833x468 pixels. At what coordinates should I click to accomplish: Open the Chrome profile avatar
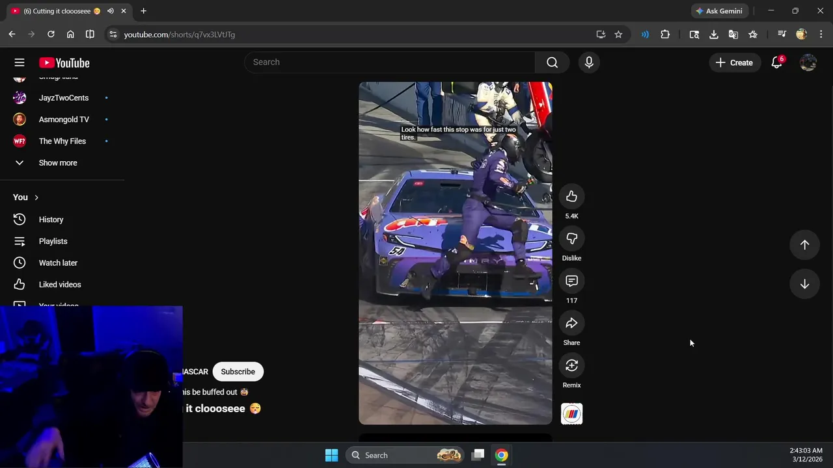pos(801,34)
